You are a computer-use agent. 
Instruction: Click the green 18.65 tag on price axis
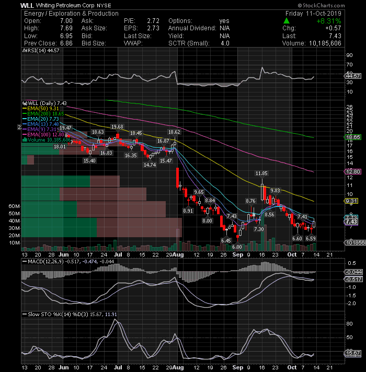(x=353, y=137)
